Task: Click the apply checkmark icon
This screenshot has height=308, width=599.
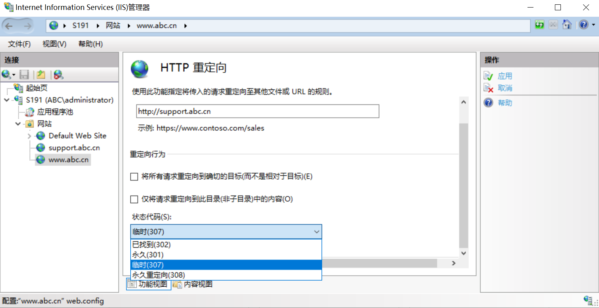Action: pyautogui.click(x=488, y=76)
